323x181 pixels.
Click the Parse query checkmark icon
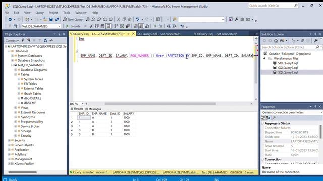91,26
